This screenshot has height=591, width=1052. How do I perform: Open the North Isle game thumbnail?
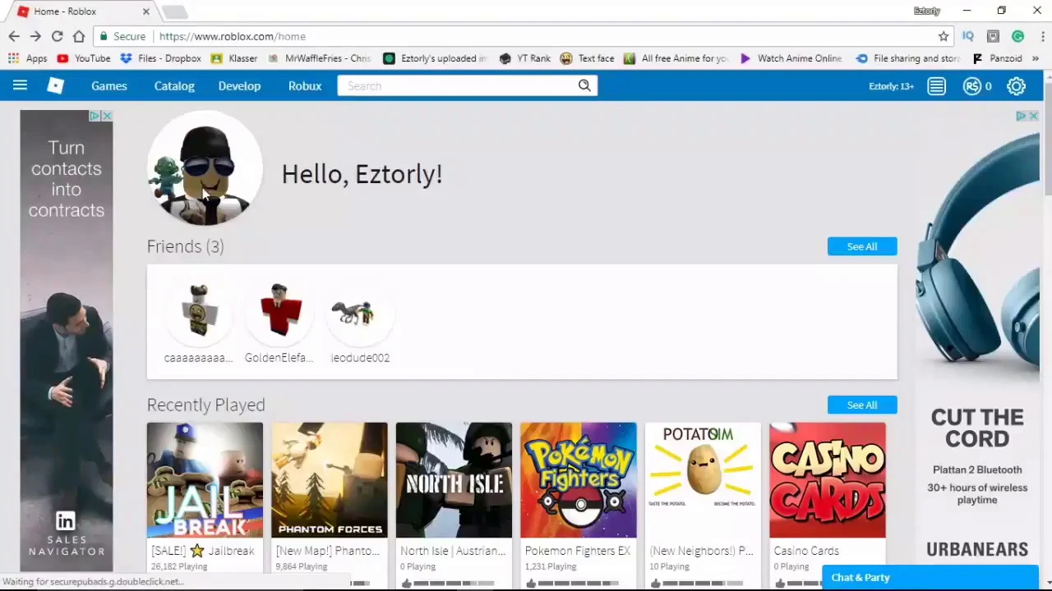click(x=454, y=480)
